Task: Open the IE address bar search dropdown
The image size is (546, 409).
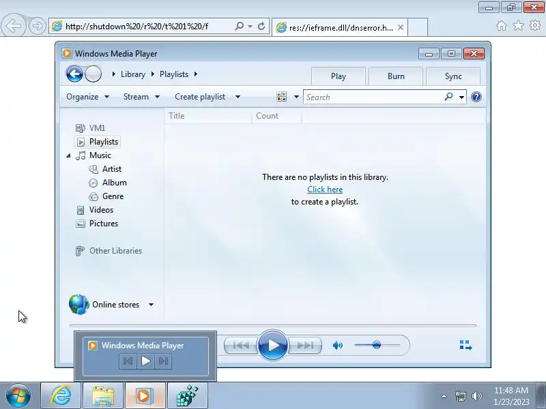Action: tap(250, 26)
